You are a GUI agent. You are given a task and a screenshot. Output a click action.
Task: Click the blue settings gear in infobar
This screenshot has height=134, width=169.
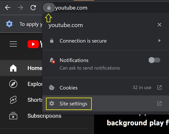[x=9, y=24]
